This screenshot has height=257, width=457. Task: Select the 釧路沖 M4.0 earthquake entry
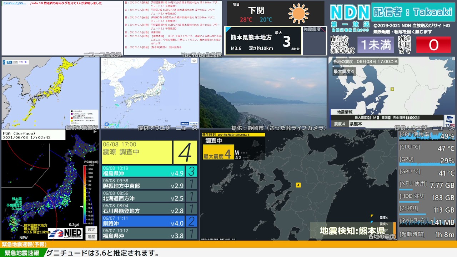143,221
